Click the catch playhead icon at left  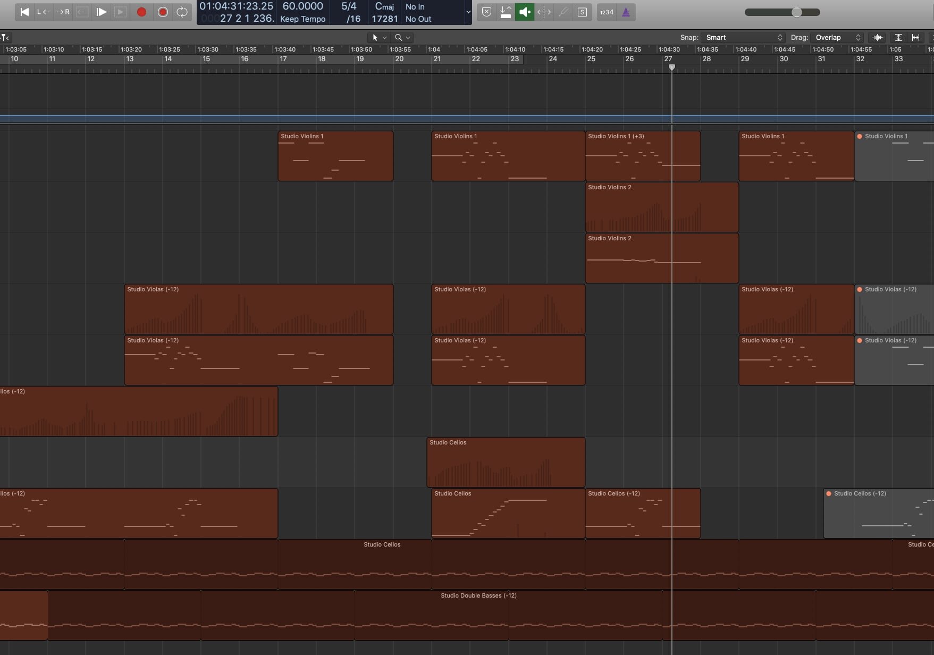coord(5,37)
